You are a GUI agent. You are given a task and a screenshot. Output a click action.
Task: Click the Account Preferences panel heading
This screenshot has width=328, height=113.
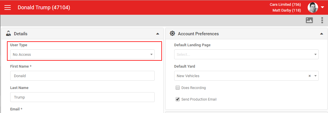[198, 34]
